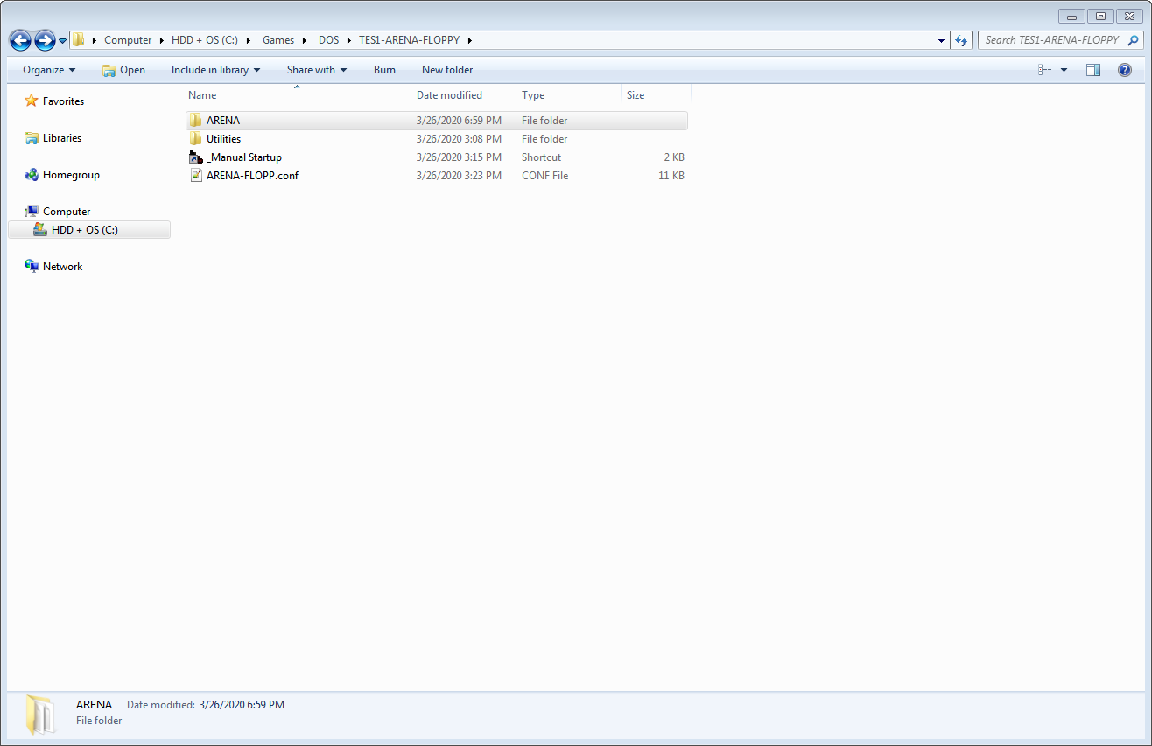The image size is (1152, 746).
Task: Expand the arrow after Computer in breadcrumb
Action: 161,40
